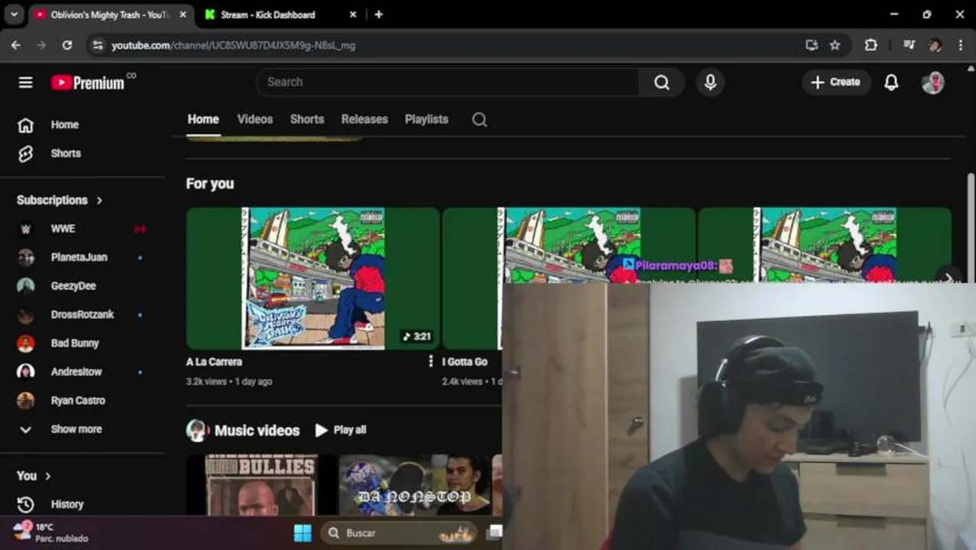Screen dimensions: 976x550
Task: Click the install app icon in the address bar
Action: coord(812,45)
